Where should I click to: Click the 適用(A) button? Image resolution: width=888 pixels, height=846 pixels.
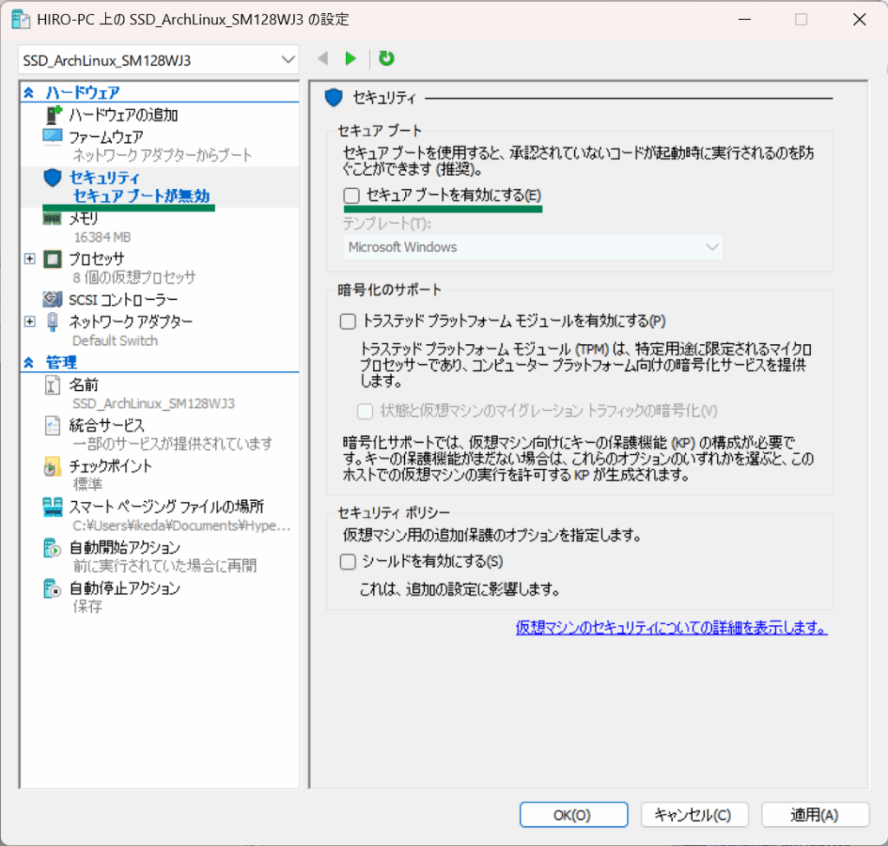pos(815,815)
